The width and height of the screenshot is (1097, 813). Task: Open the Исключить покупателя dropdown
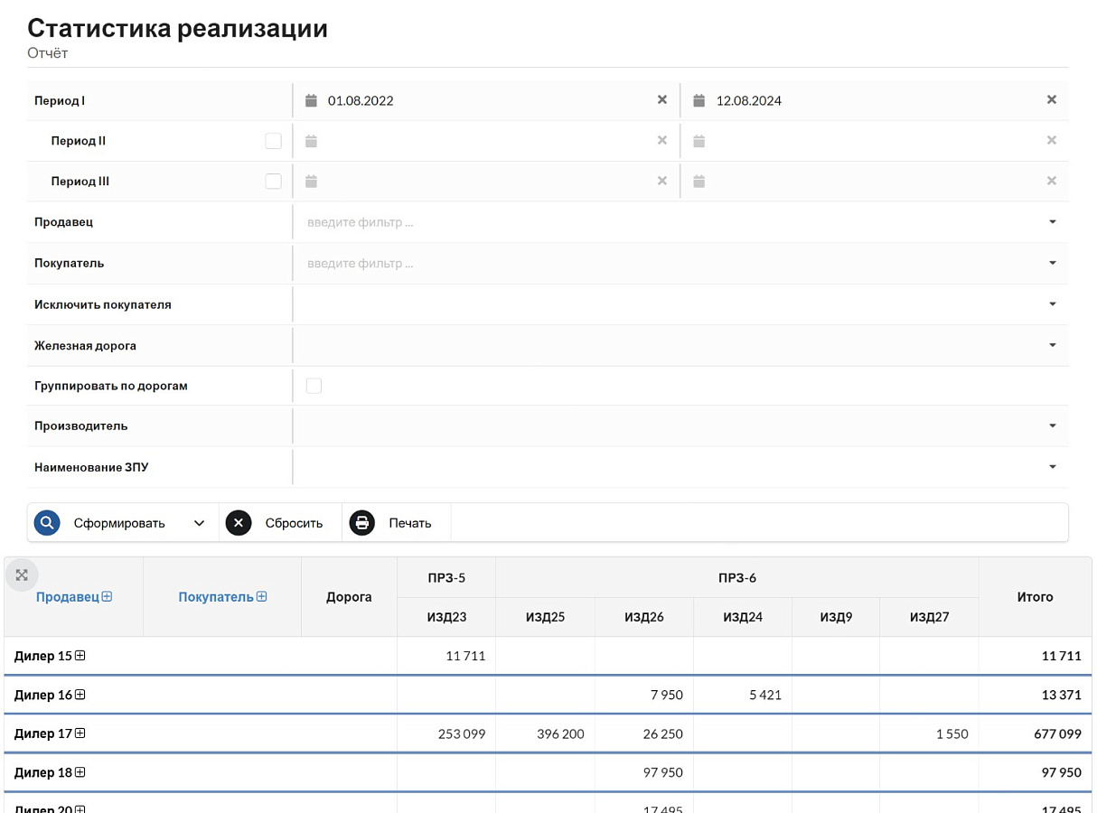[x=1053, y=304]
